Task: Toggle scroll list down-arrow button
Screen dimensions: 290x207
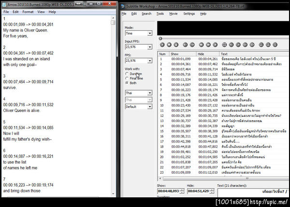Action: pyautogui.click(x=176, y=45)
